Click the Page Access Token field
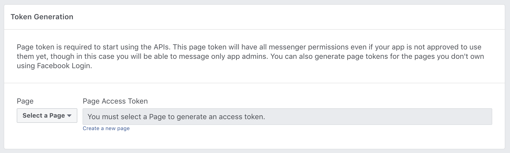Image resolution: width=510 pixels, height=153 pixels. pos(287,117)
